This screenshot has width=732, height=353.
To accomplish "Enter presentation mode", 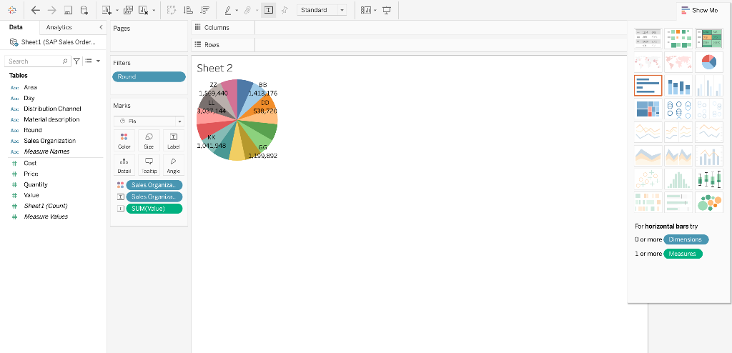I will tap(387, 10).
